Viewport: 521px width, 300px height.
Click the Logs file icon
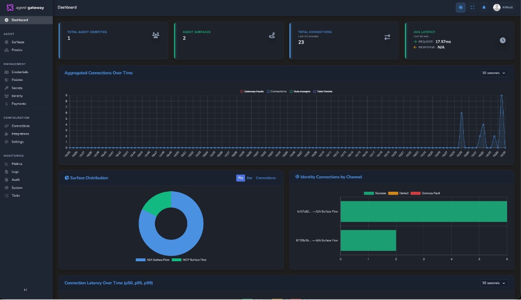[x=6, y=172]
